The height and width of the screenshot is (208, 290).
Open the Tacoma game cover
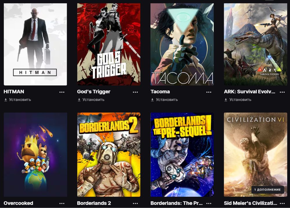coord(182,44)
